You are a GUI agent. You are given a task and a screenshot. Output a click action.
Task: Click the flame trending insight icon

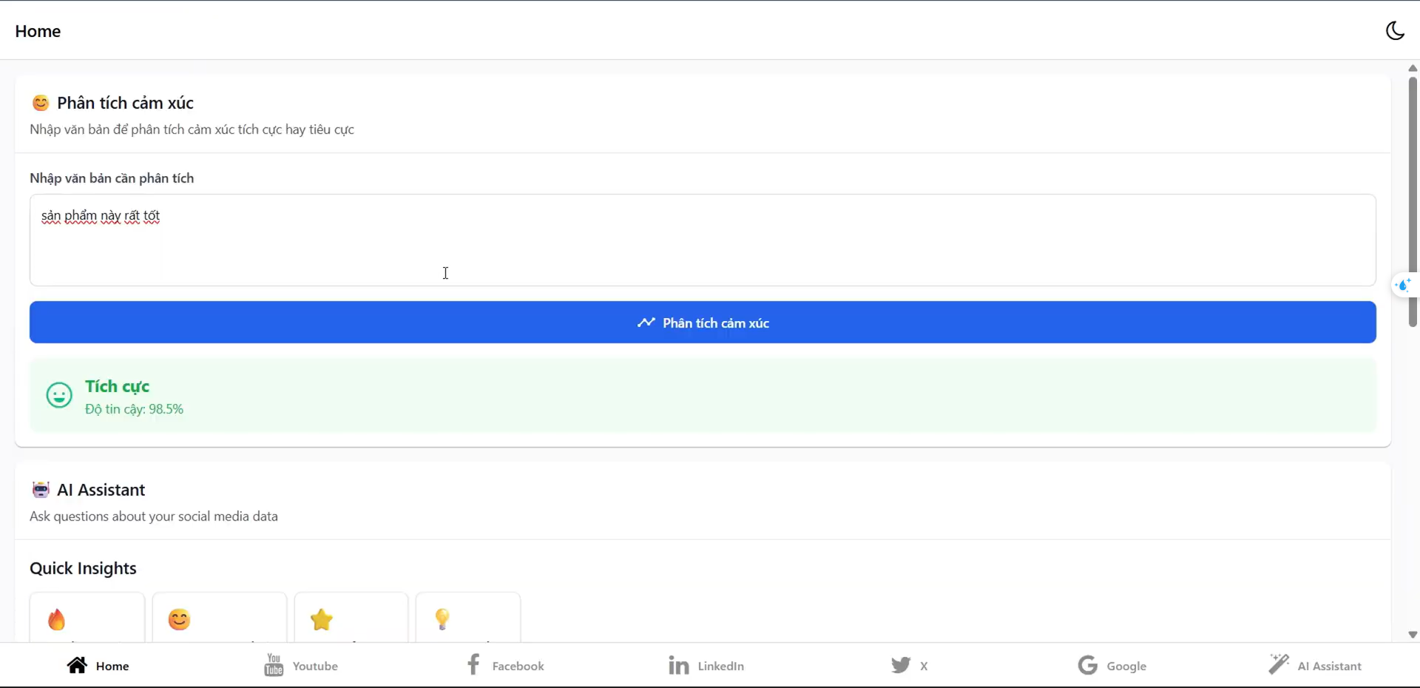[x=58, y=621]
